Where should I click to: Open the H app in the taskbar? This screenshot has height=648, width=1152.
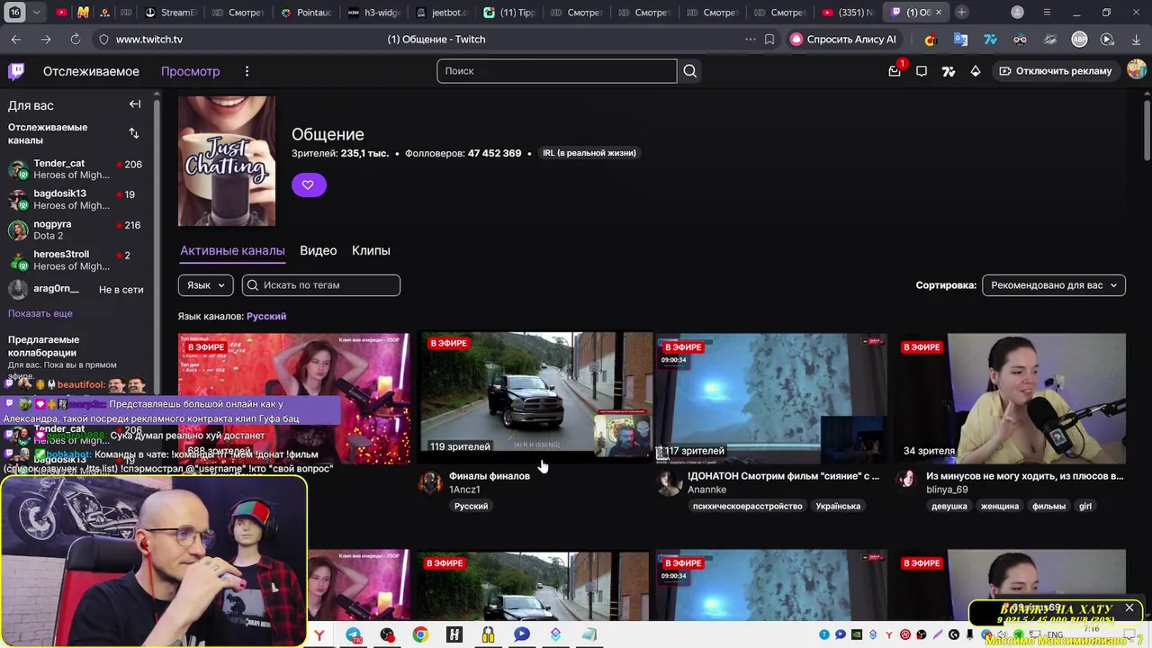(x=454, y=635)
